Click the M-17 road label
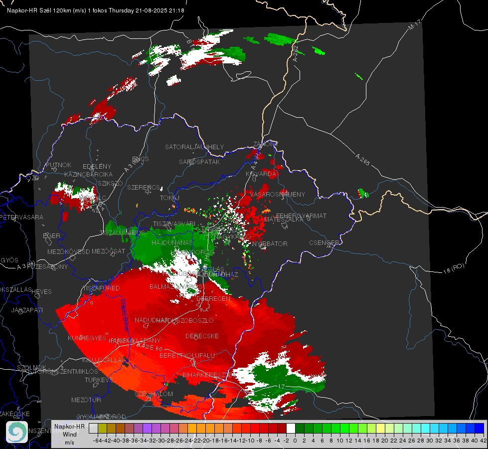The image size is (488, 449). point(415,24)
